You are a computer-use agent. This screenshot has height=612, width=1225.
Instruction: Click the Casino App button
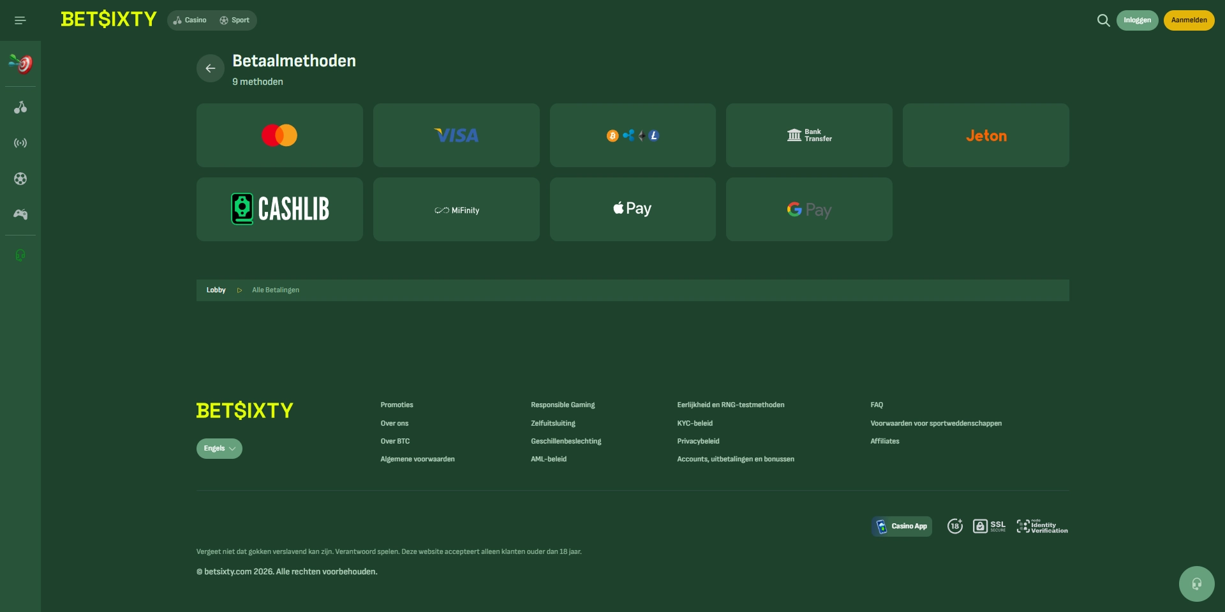point(902,526)
